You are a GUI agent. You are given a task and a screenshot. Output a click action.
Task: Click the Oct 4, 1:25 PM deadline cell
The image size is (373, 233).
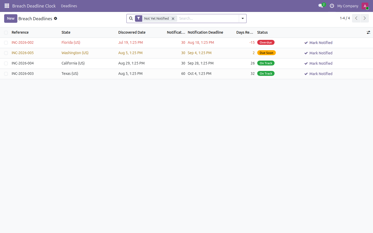click(199, 74)
